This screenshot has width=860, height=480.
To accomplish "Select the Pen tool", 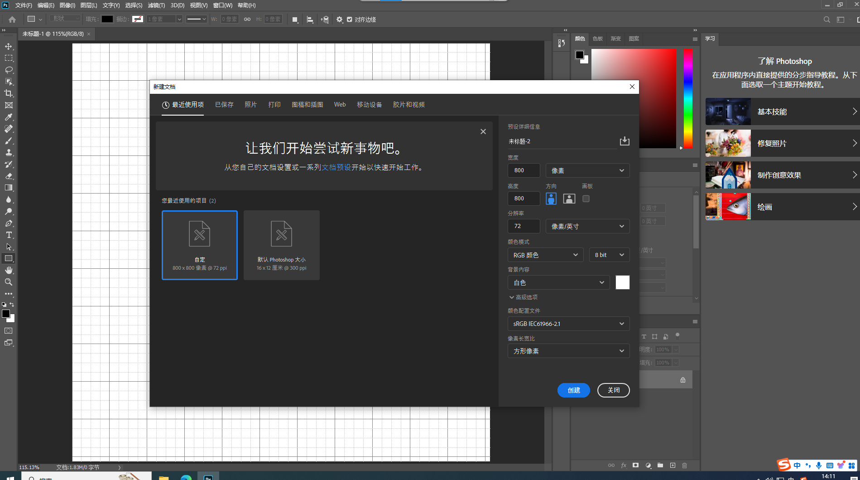I will click(9, 223).
